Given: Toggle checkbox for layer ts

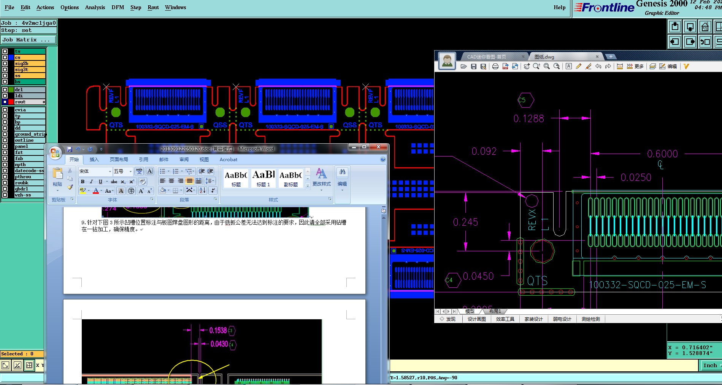Looking at the screenshot, I should (x=5, y=51).
